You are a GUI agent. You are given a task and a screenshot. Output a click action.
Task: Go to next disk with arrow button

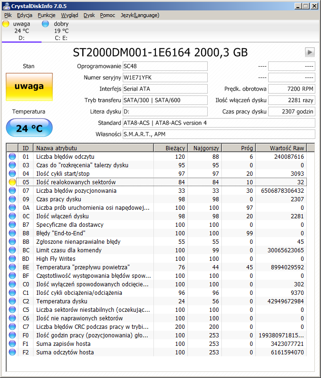point(310,52)
